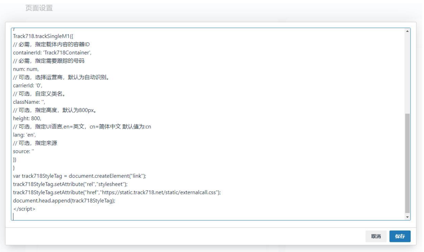Screen dimensions: 424x252
Task: Place cursor on closing </script> tag
Action: tap(24, 209)
